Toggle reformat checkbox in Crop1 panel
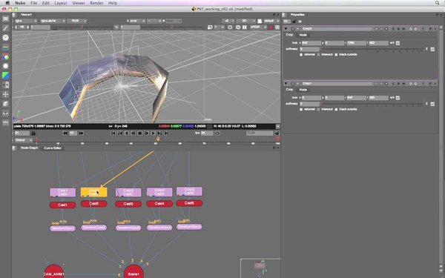The width and height of the screenshot is (445, 278). pyautogui.click(x=301, y=109)
